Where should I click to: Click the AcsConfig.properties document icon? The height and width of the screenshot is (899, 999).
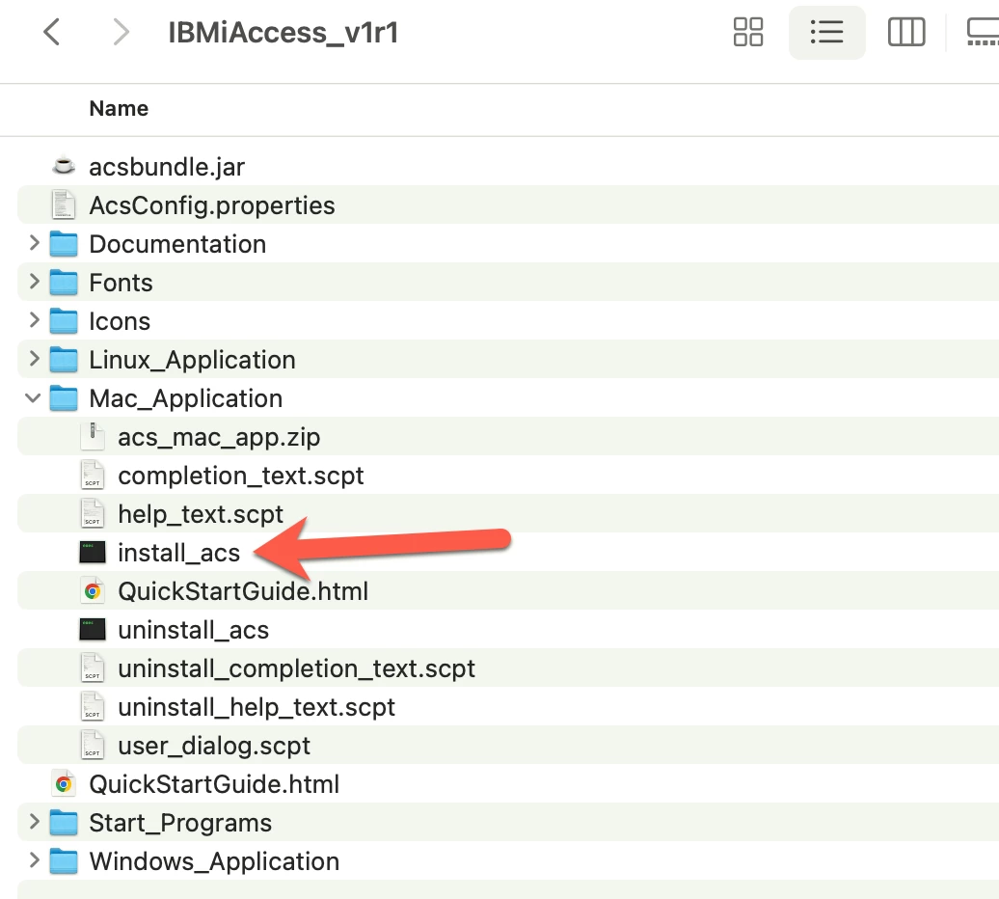(63, 205)
